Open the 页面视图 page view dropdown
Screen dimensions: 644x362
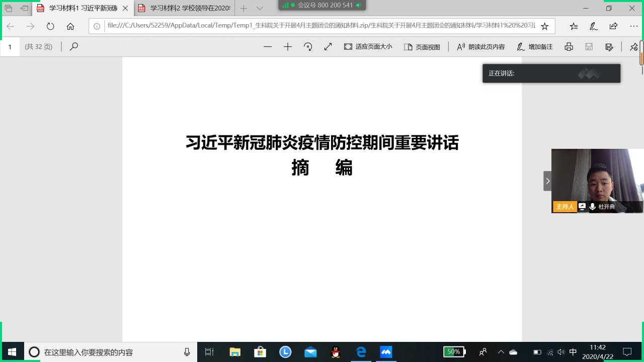422,47
